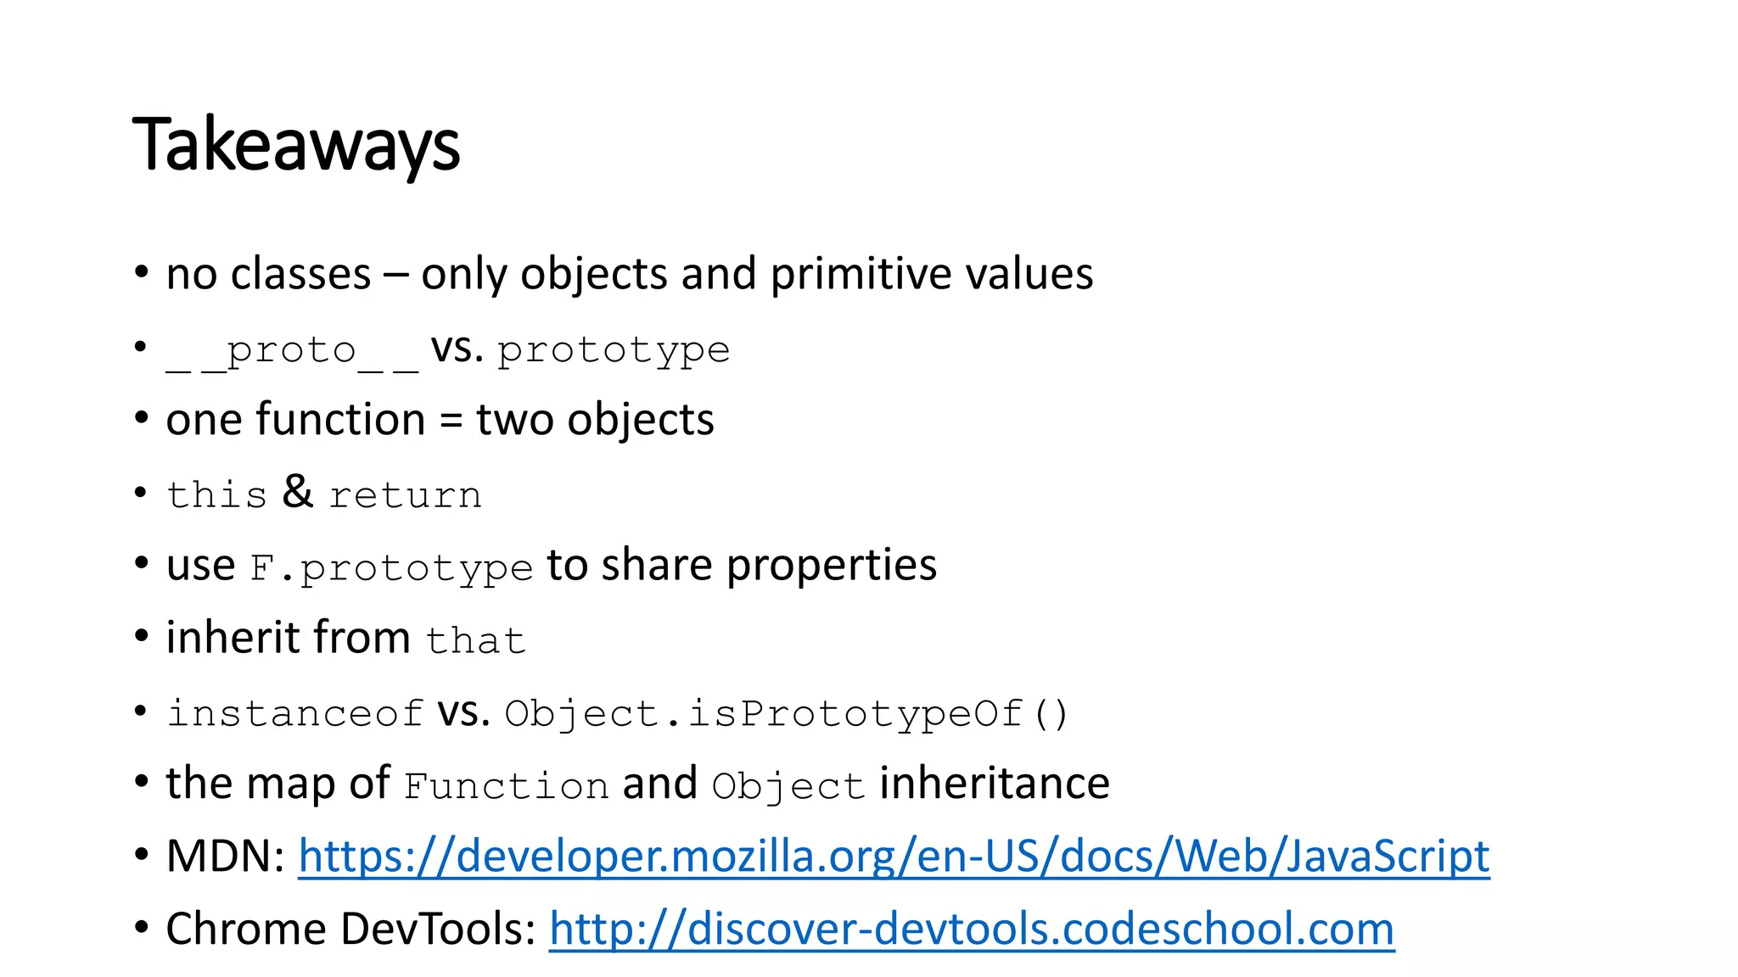Click the 'Chrome DevTools:' label text

pos(350,929)
